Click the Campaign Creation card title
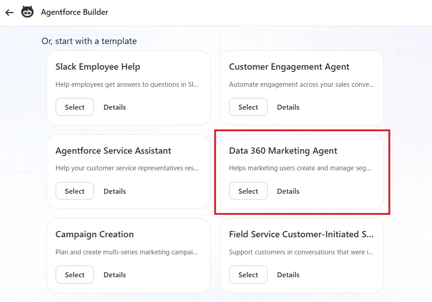Viewport: 432px width, 302px height. (94, 235)
